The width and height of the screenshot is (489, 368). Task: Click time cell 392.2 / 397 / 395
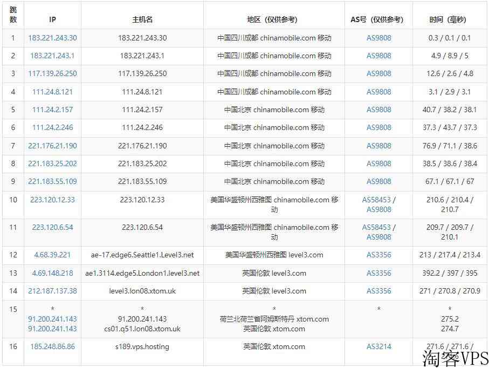pos(450,273)
